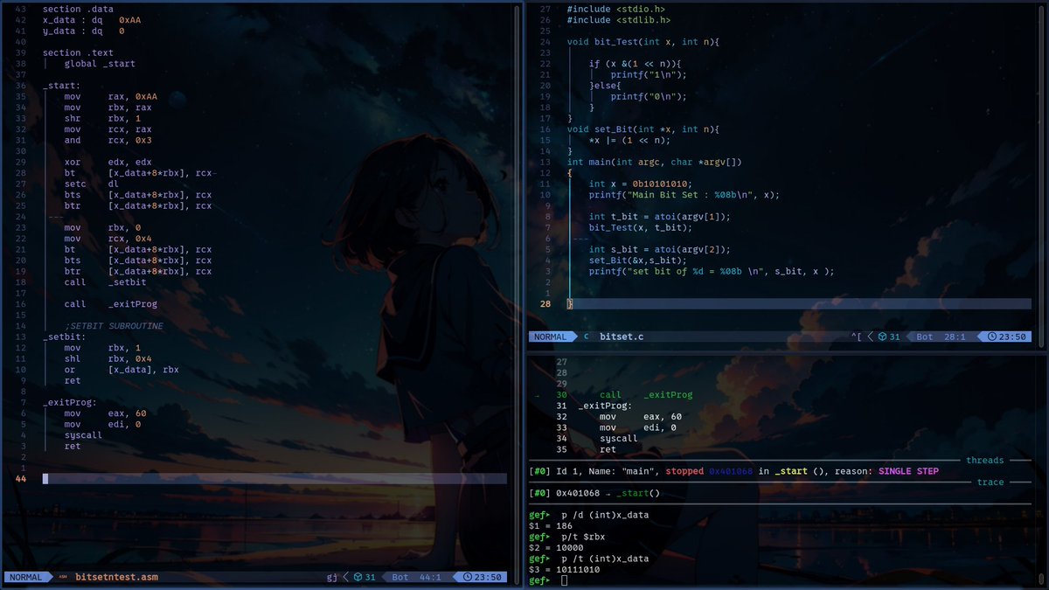Click the cube icon in the asm statusline
The height and width of the screenshot is (590, 1049).
tap(358, 577)
